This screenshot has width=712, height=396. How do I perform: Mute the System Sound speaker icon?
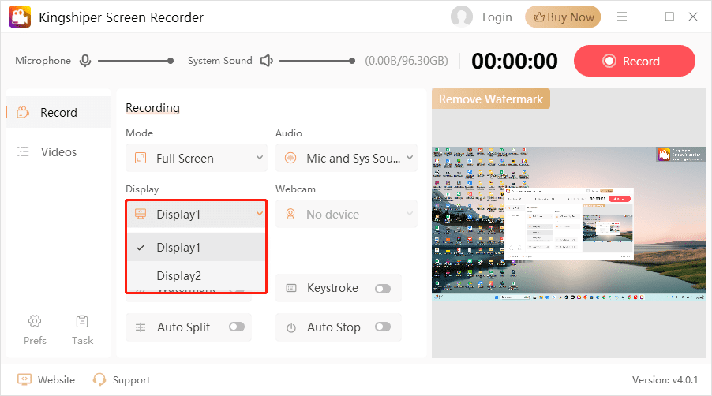pos(266,60)
